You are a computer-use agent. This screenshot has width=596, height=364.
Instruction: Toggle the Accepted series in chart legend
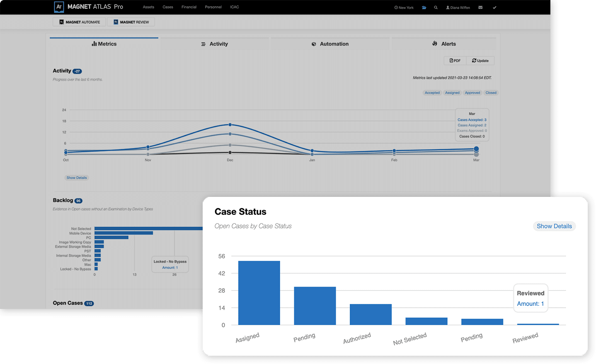(x=432, y=93)
